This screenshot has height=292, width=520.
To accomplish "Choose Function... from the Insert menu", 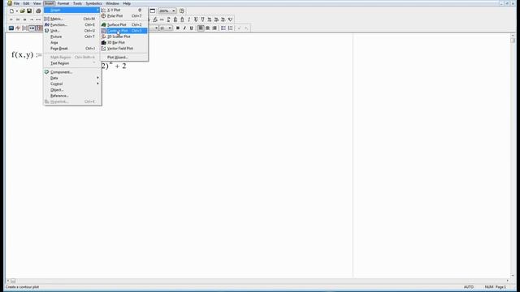I will coord(72,25).
